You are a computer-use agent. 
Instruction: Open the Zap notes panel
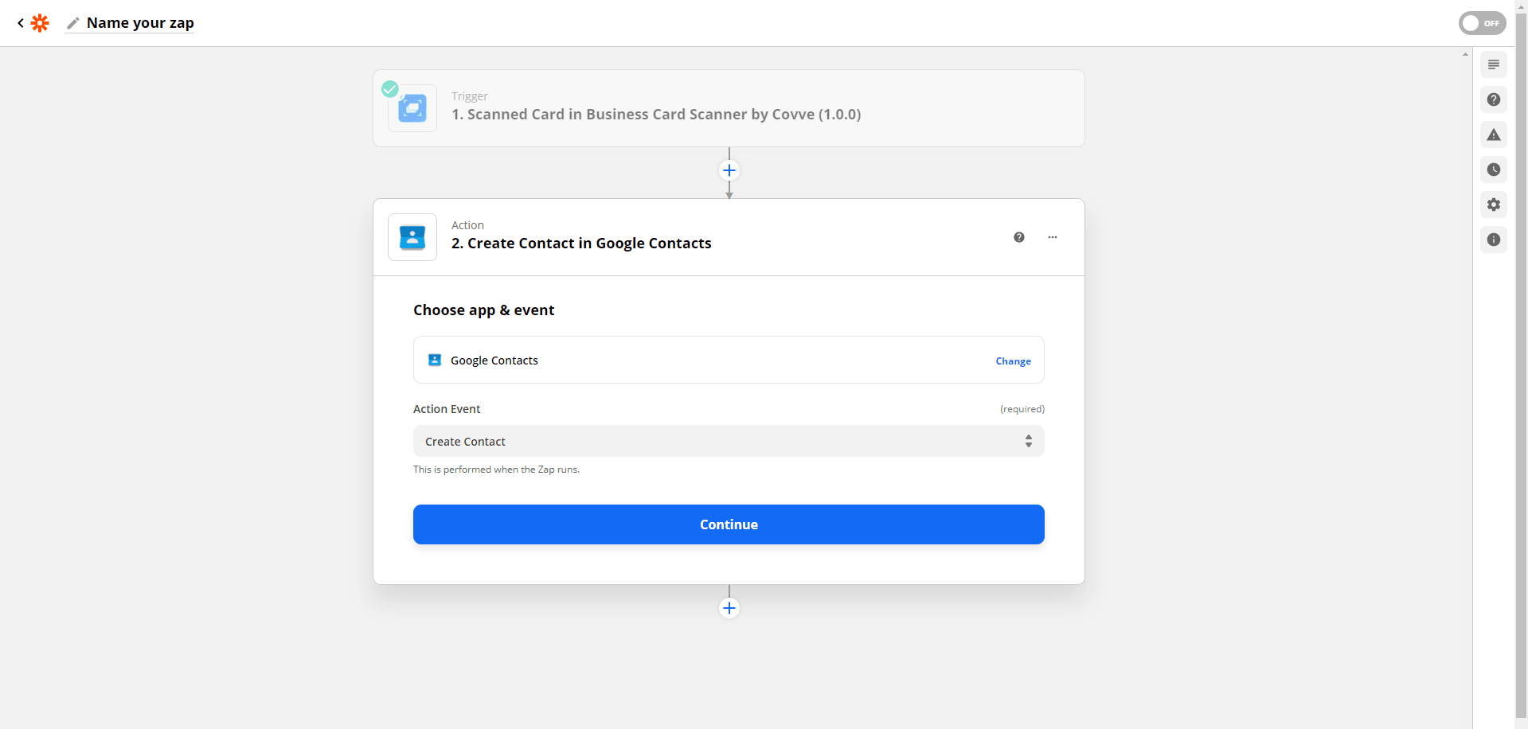1493,64
